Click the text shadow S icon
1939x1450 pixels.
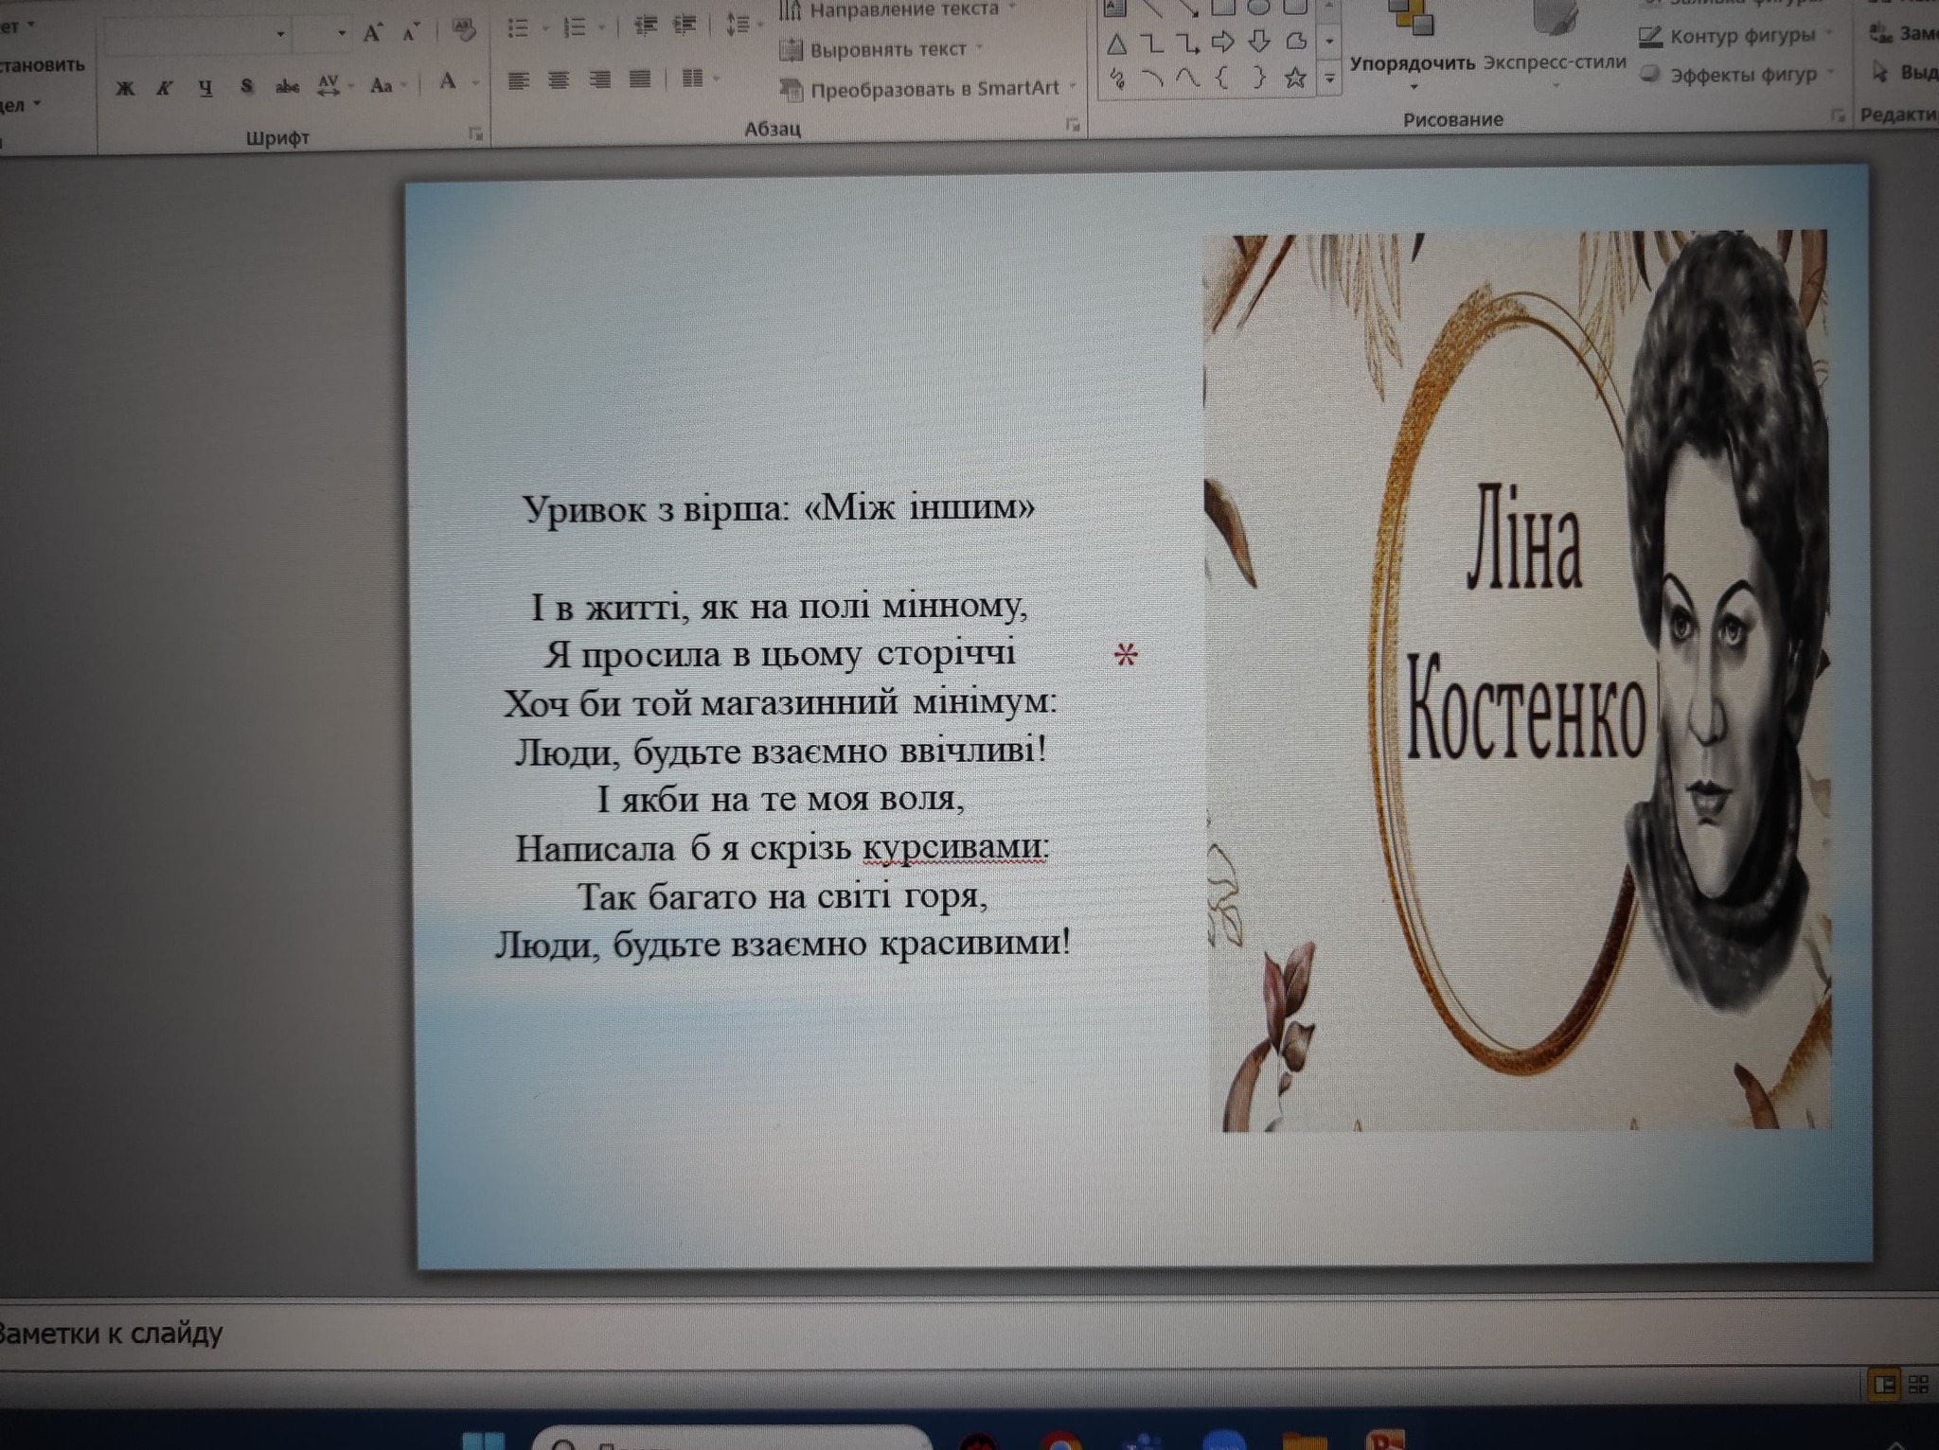click(x=246, y=87)
